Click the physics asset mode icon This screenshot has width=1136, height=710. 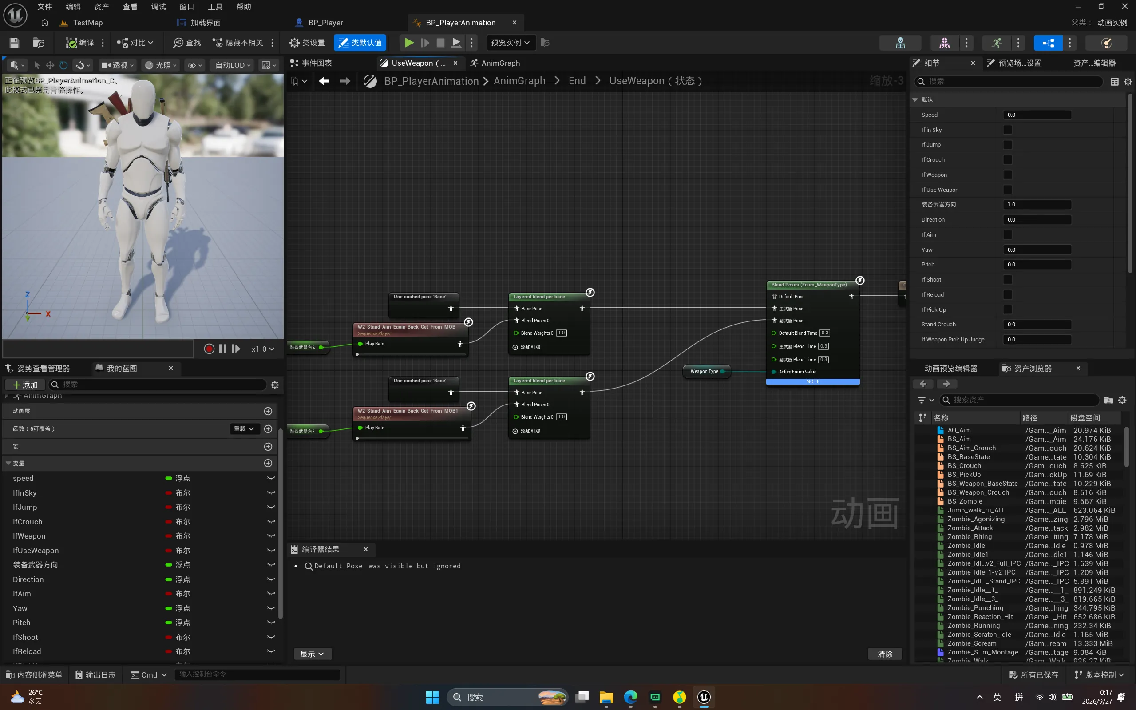[1106, 43]
